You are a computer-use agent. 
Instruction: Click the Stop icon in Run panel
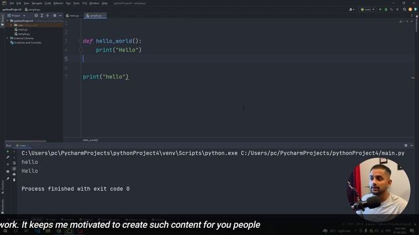click(x=8, y=164)
